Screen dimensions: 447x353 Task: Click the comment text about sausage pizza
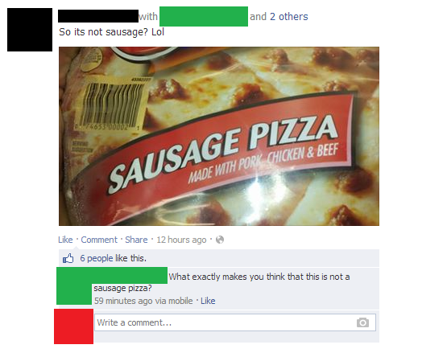221,282
